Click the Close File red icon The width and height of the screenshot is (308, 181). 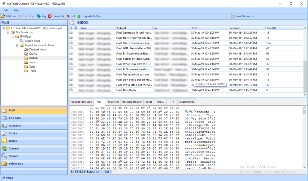(50, 16)
